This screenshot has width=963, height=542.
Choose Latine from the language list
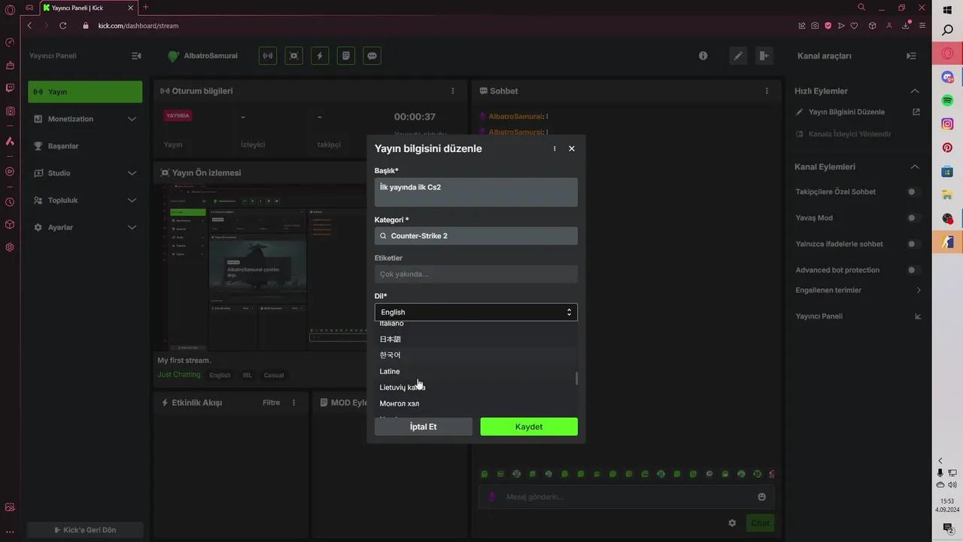[x=390, y=372]
